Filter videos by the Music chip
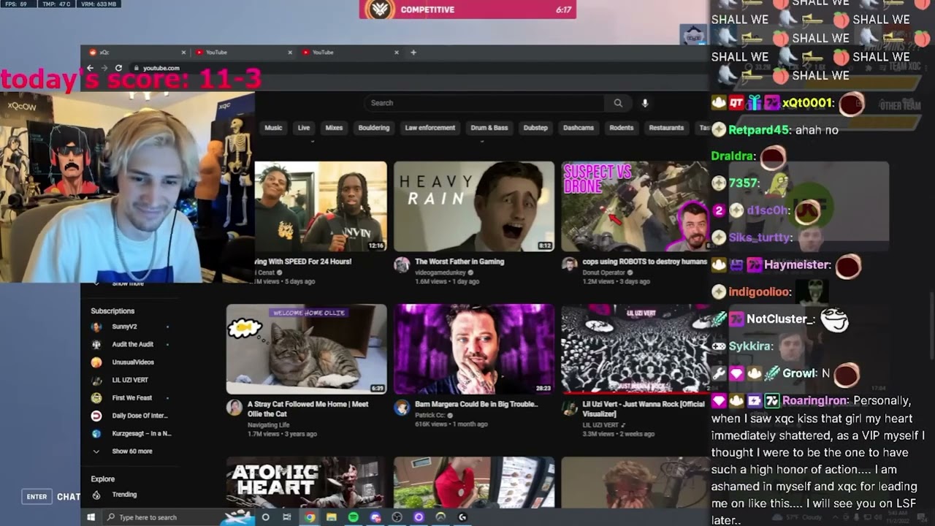Viewport: 935px width, 526px height. [x=273, y=128]
